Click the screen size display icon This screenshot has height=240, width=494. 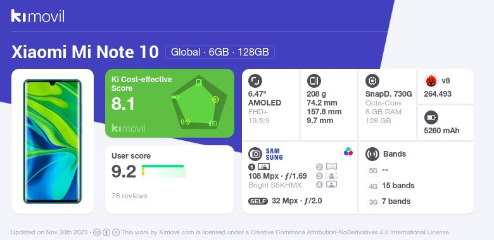pos(255,81)
